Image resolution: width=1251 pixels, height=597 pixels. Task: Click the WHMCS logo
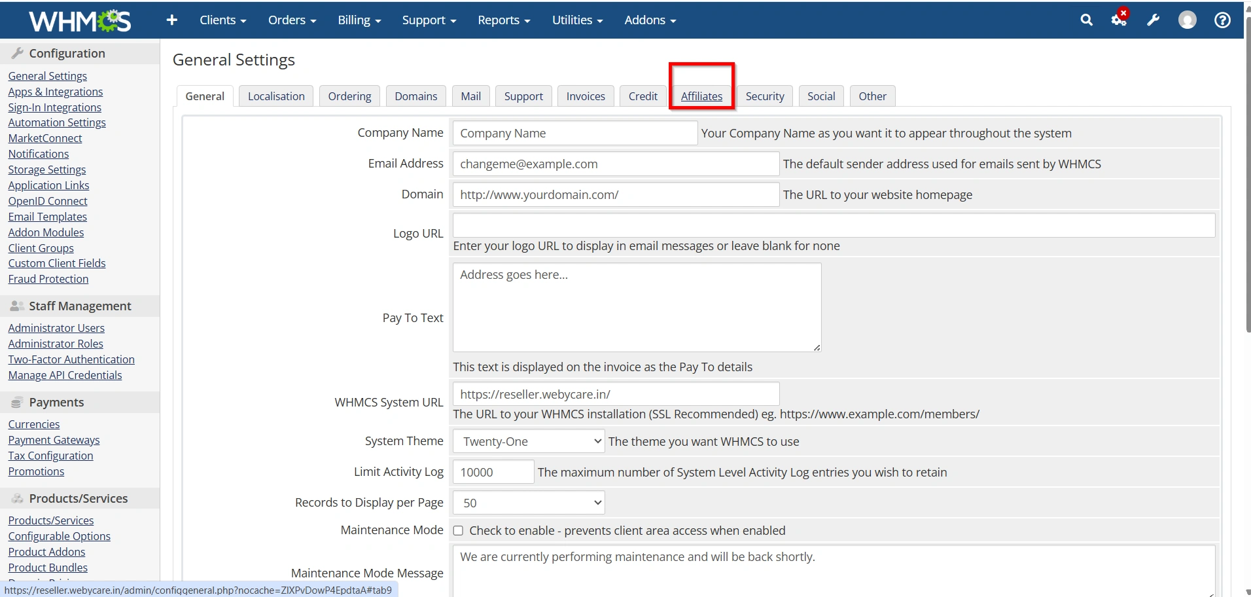click(80, 21)
